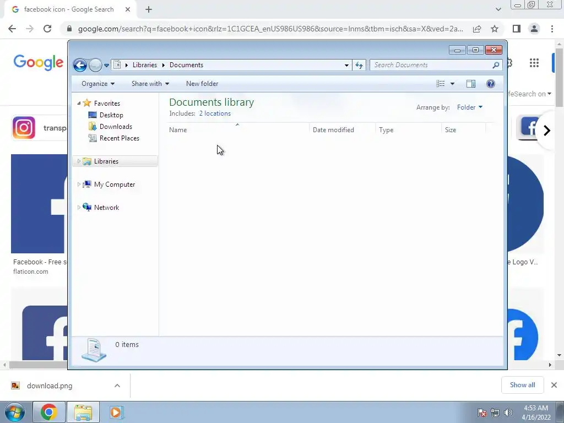Click the network tray icon

coord(495,413)
